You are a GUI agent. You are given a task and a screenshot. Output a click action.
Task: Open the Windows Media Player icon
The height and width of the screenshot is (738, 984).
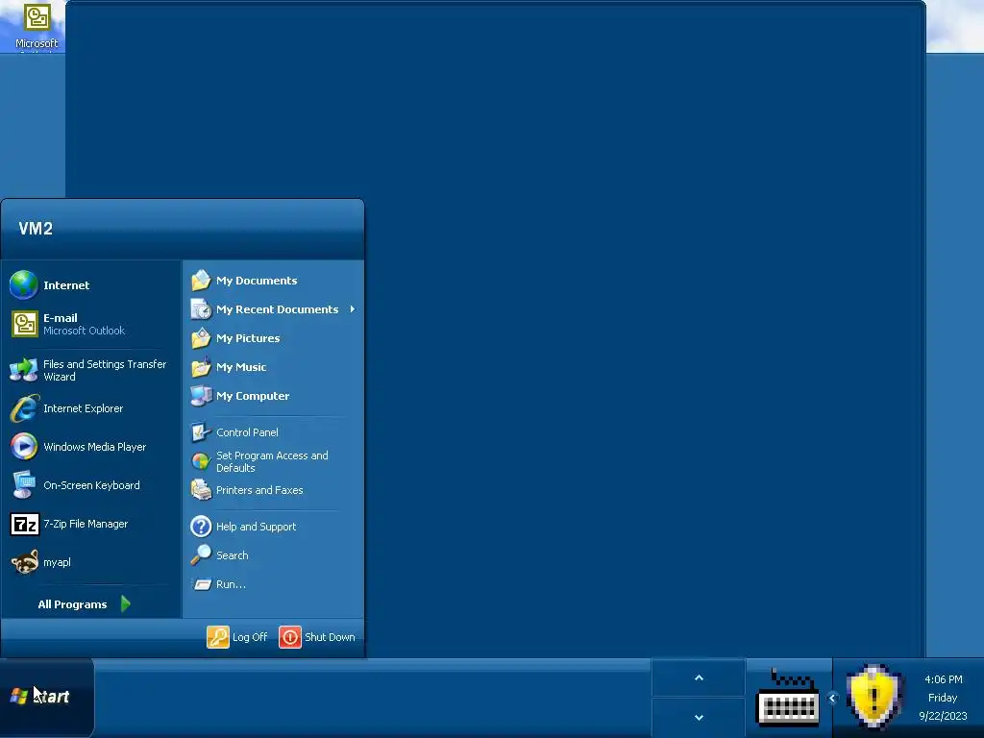tap(24, 447)
